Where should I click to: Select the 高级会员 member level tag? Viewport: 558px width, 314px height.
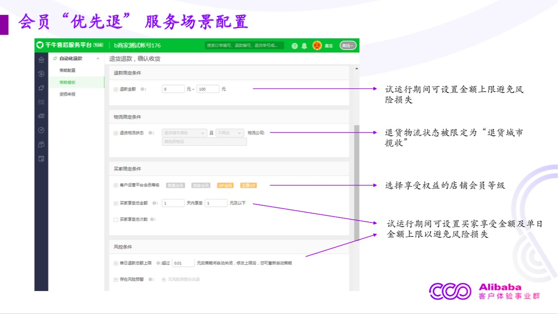[x=201, y=185]
